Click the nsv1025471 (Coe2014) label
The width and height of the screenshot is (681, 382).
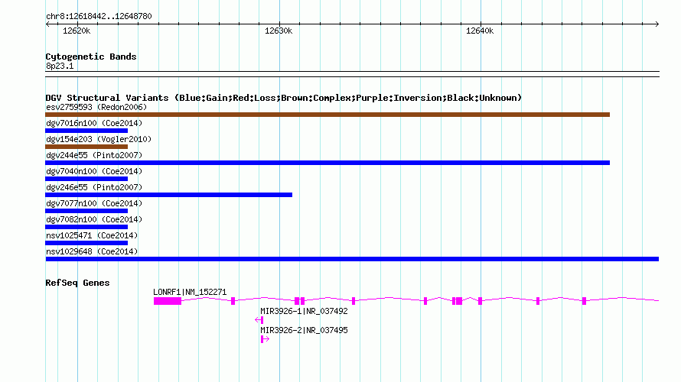(92, 235)
